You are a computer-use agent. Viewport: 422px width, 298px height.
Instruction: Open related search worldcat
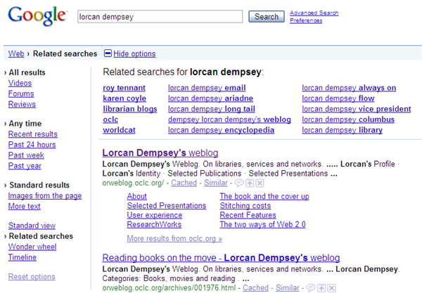(x=120, y=130)
